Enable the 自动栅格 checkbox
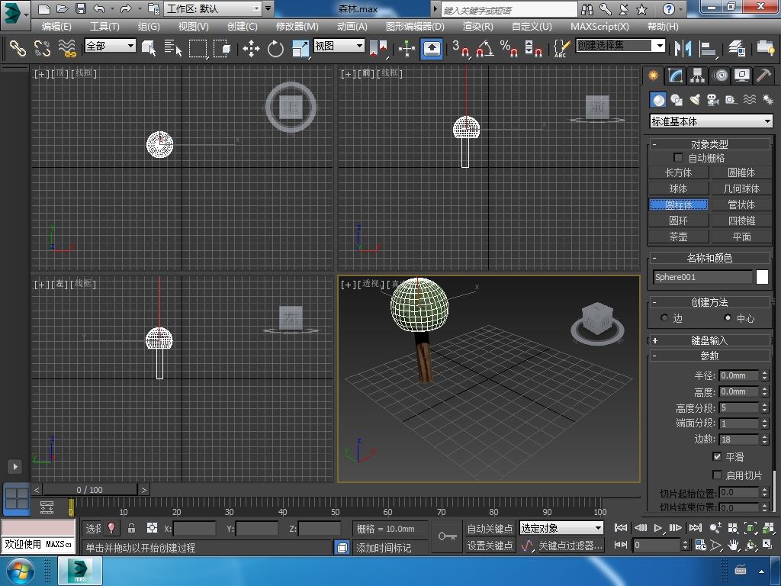 point(678,158)
